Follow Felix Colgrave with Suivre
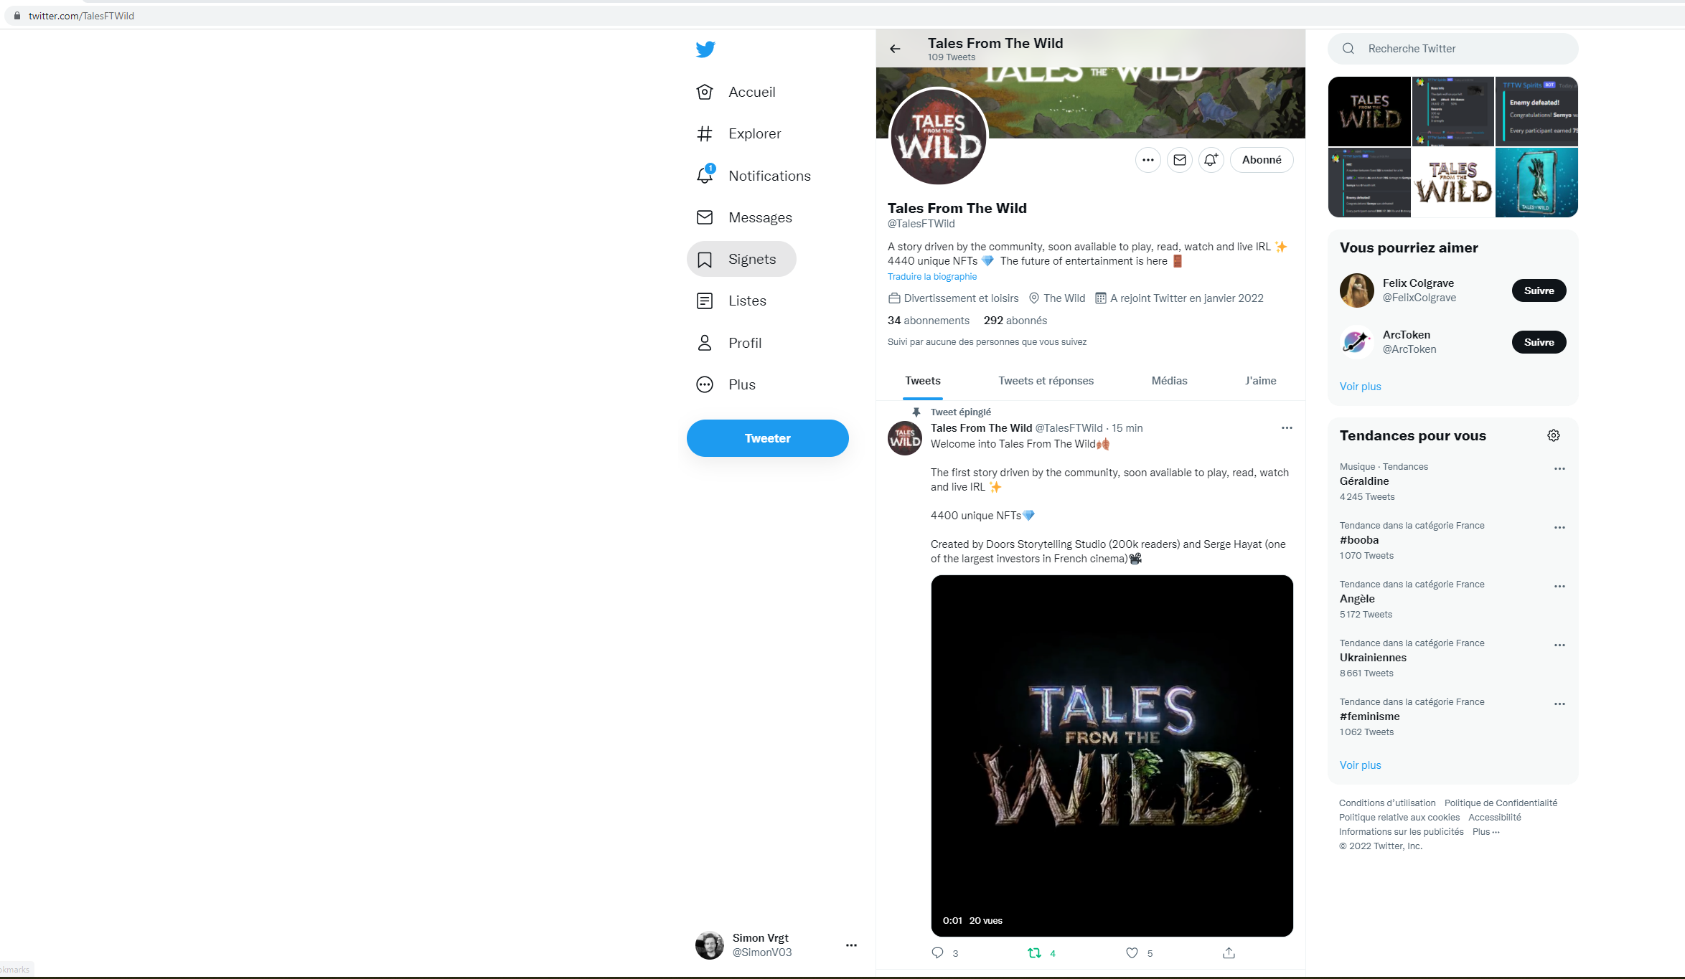 point(1539,290)
